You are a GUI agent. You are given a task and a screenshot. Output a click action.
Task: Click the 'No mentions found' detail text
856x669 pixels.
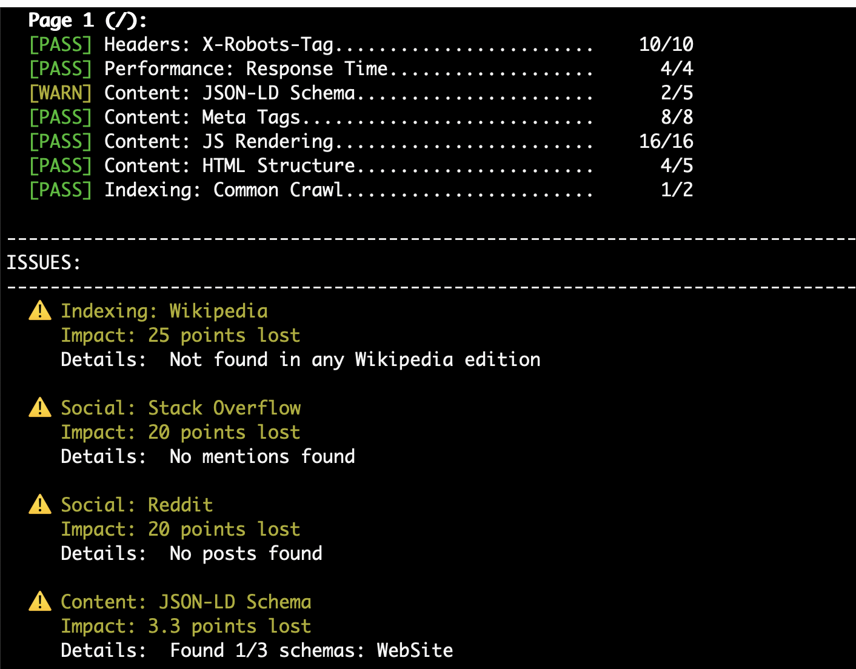click(x=262, y=456)
